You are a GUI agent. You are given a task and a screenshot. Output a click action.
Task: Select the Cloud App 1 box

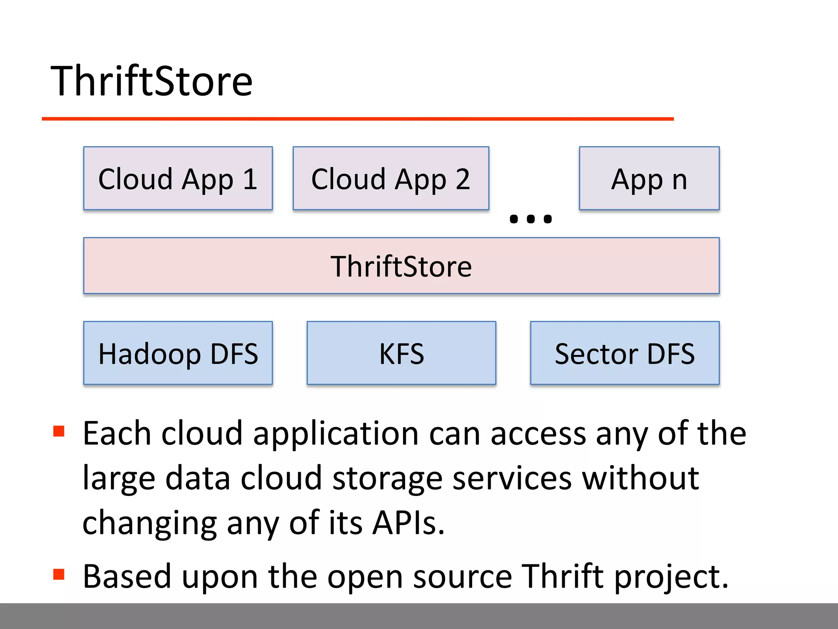(x=178, y=178)
